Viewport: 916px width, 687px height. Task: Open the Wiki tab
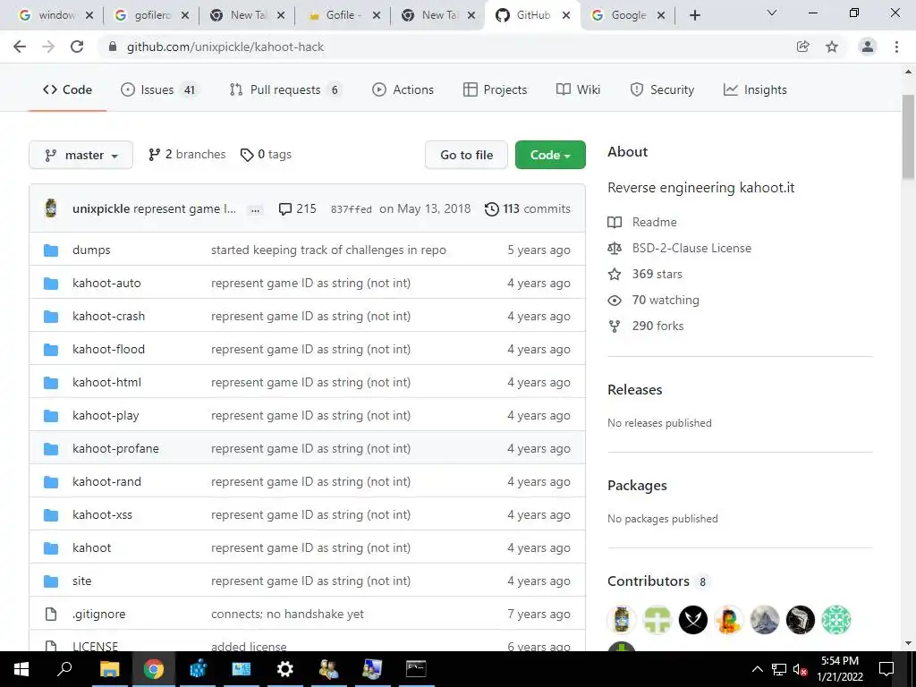579,89
